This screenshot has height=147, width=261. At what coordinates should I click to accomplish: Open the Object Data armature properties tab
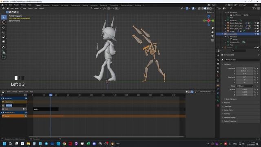tap(218, 97)
